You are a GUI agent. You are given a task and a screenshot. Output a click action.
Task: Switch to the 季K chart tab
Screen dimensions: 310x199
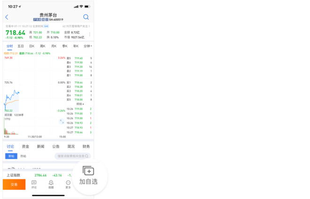point(65,46)
